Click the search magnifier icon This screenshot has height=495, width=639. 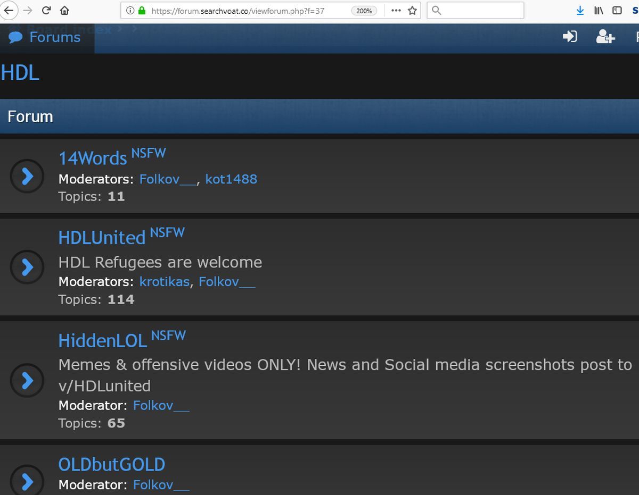click(x=436, y=10)
